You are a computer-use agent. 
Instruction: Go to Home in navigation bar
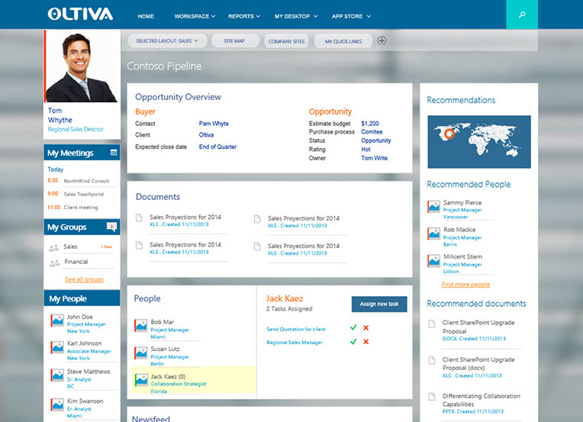pyautogui.click(x=146, y=16)
